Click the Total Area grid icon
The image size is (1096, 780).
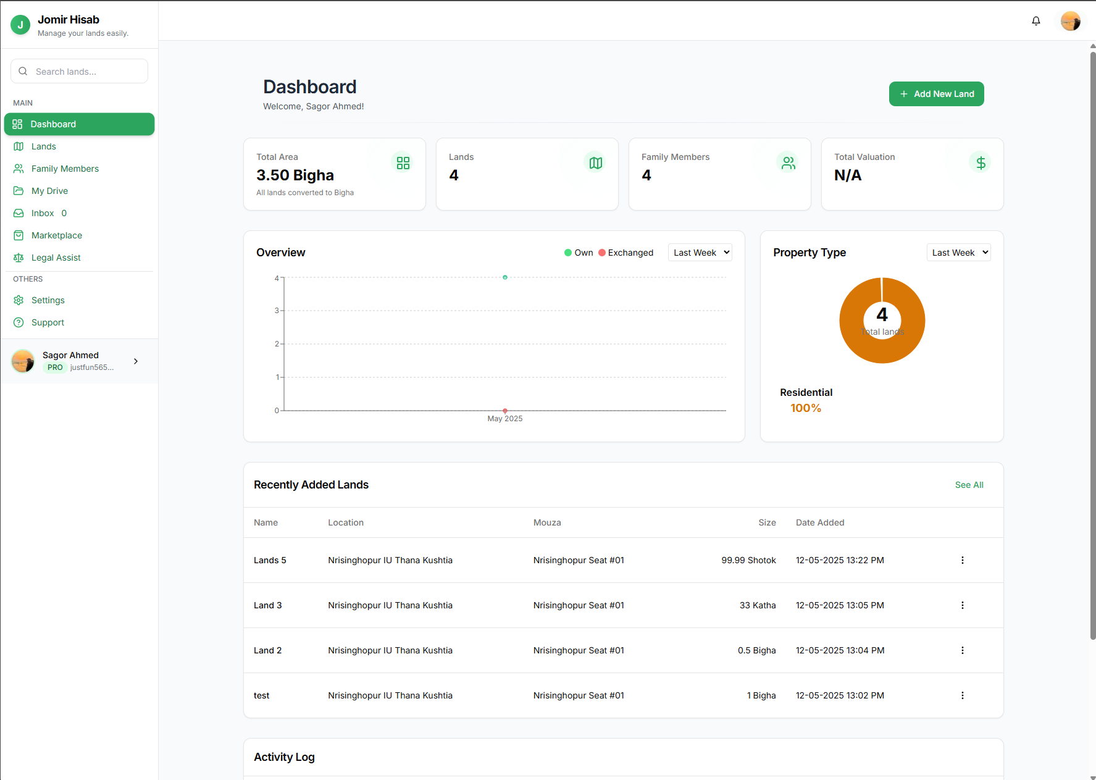point(403,163)
